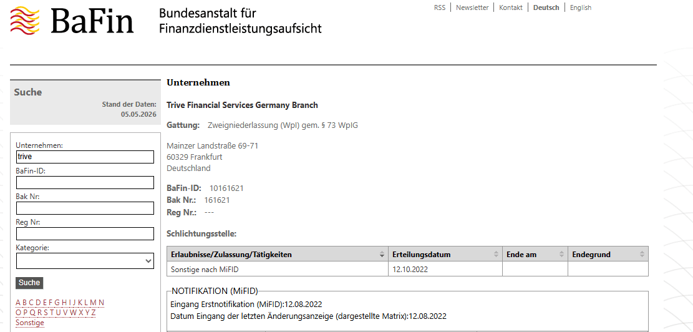
Task: Filter companies by letter Z
Action: click(x=94, y=313)
